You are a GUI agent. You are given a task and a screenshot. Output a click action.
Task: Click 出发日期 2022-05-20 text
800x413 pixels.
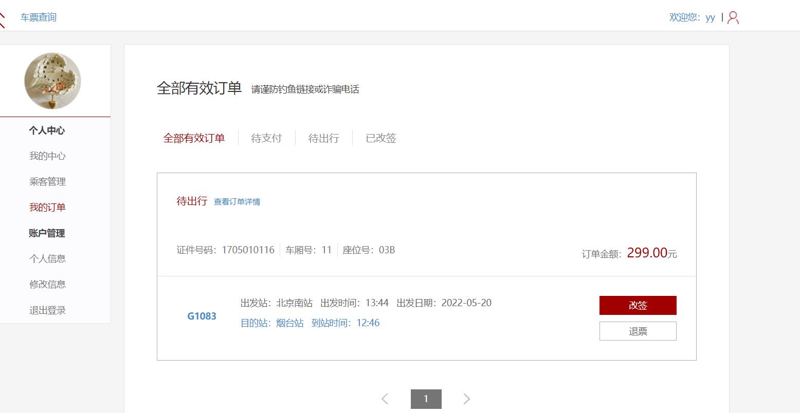(x=444, y=303)
